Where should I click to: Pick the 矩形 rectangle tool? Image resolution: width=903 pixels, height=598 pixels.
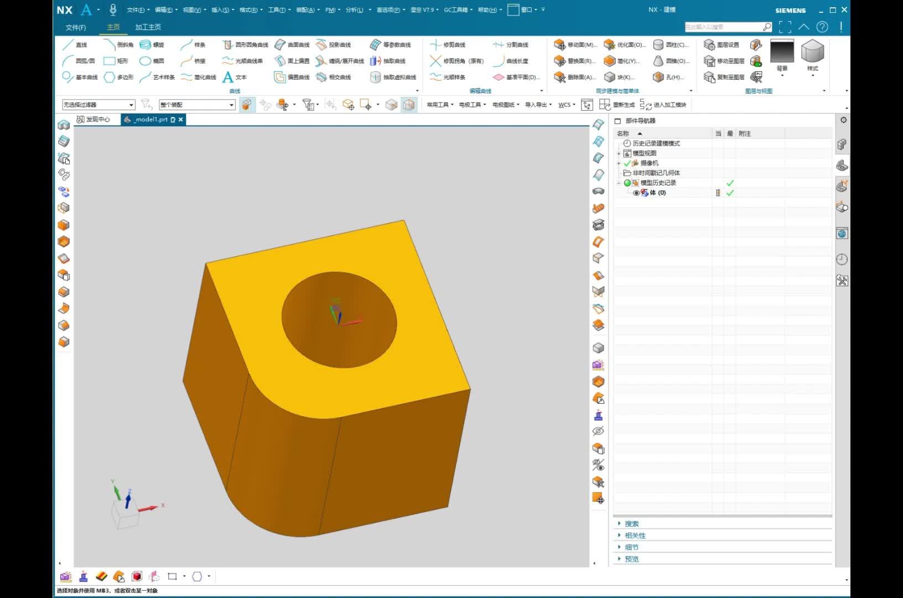(116, 61)
